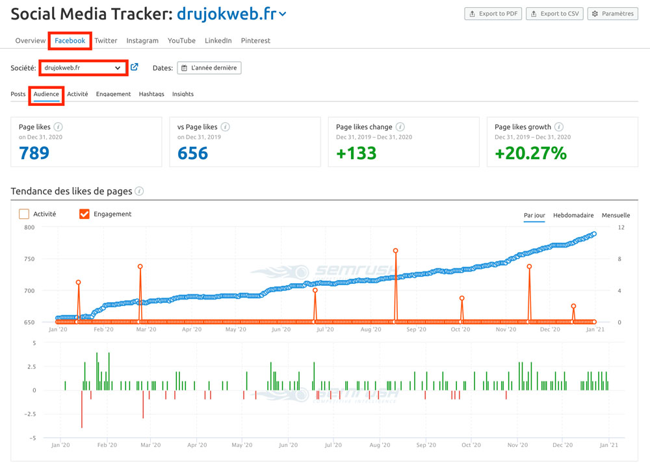Click the orange engagement peak in mid December
This screenshot has height=471, width=650.
(x=574, y=306)
